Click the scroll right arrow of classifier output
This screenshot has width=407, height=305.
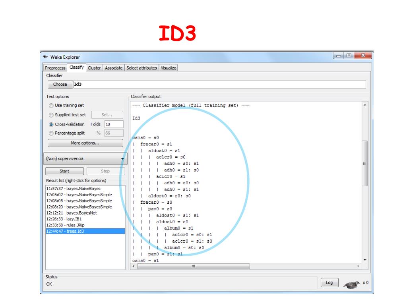pyautogui.click(x=359, y=266)
